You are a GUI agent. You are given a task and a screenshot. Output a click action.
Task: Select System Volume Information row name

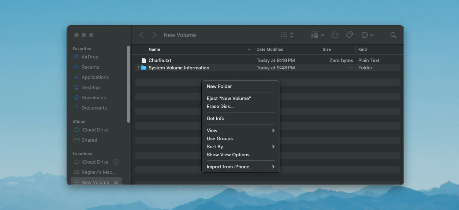point(179,68)
